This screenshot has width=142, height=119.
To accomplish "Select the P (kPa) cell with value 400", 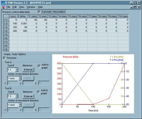I will 23,31.
